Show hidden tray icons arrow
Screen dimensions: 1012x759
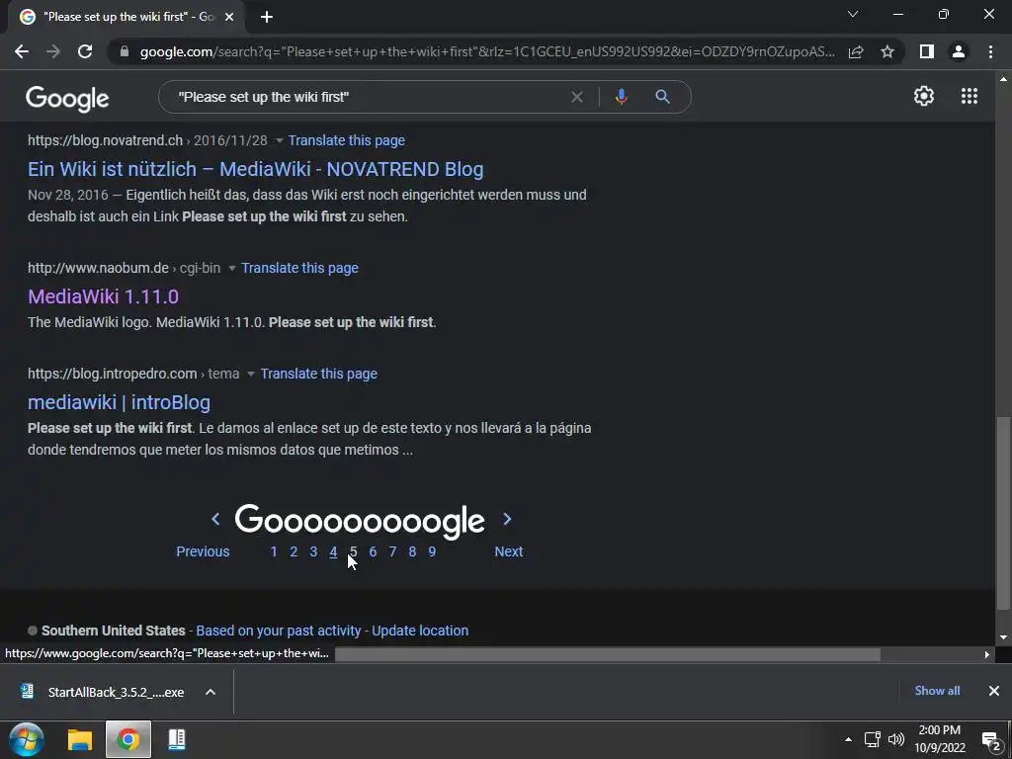pyautogui.click(x=848, y=739)
